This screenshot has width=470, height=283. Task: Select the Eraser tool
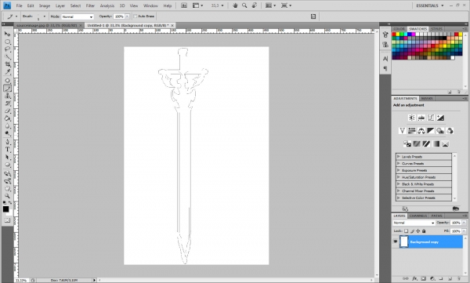click(8, 111)
